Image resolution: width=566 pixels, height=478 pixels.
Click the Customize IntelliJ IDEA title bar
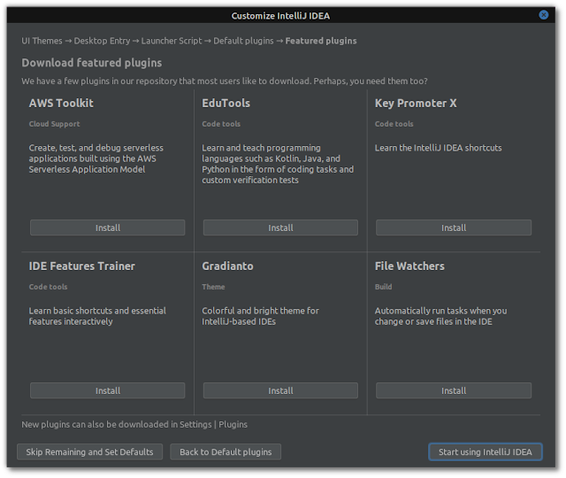(x=280, y=16)
